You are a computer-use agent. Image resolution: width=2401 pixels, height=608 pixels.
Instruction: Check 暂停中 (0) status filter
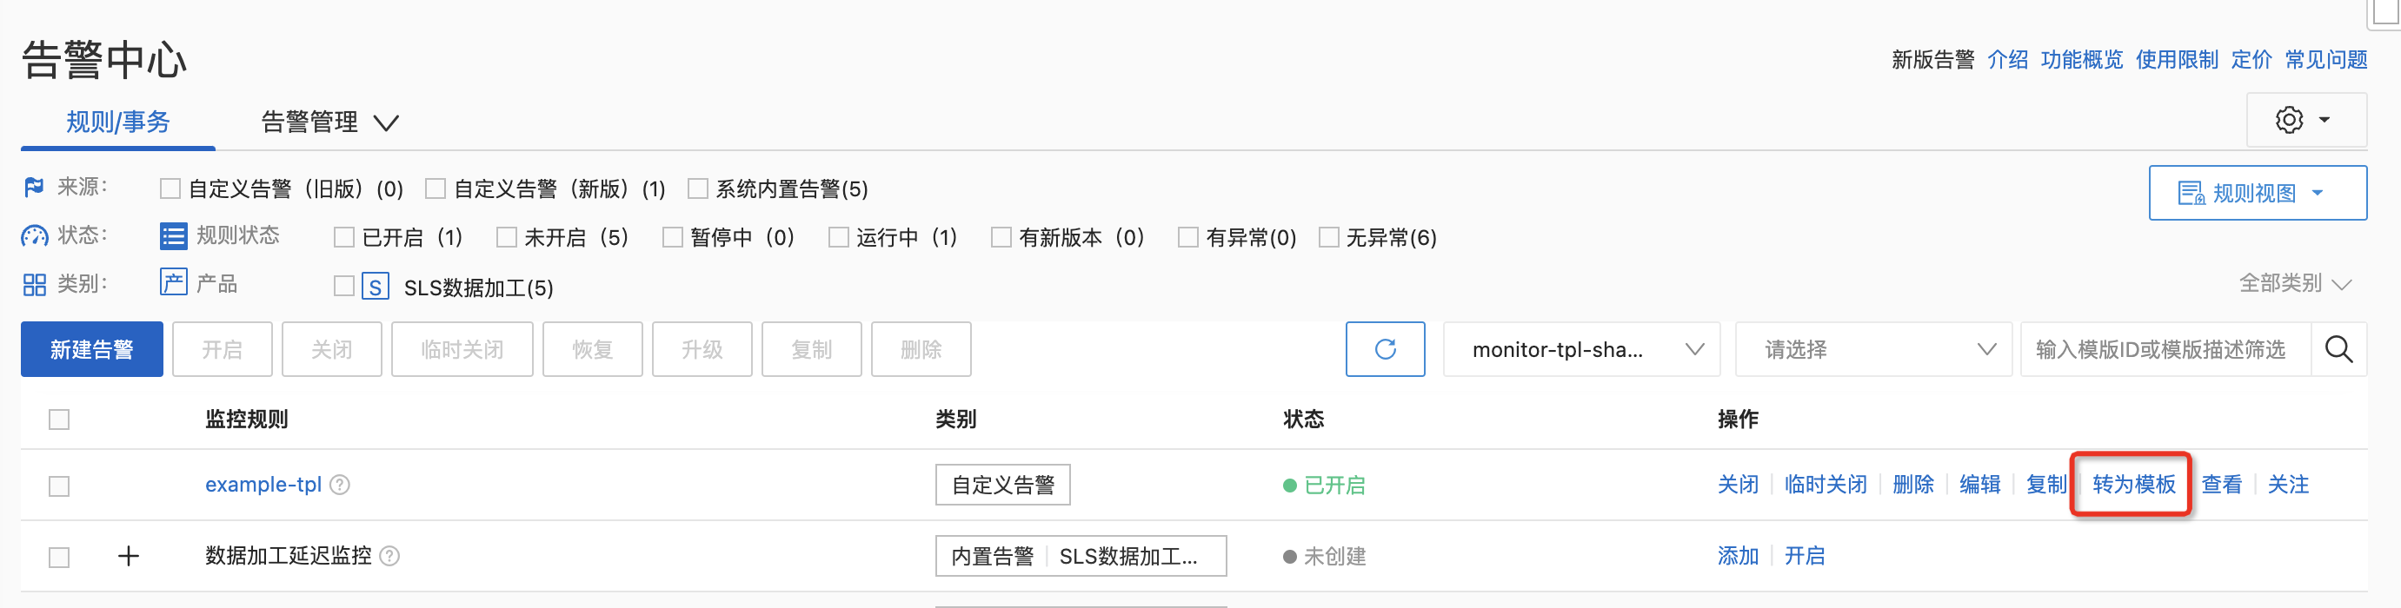pyautogui.click(x=672, y=237)
